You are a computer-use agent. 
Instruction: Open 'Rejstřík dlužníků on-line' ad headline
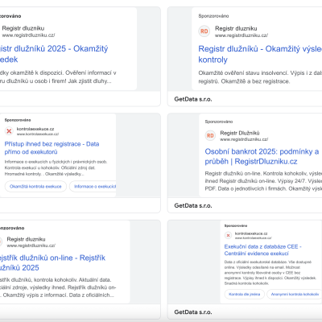52,262
